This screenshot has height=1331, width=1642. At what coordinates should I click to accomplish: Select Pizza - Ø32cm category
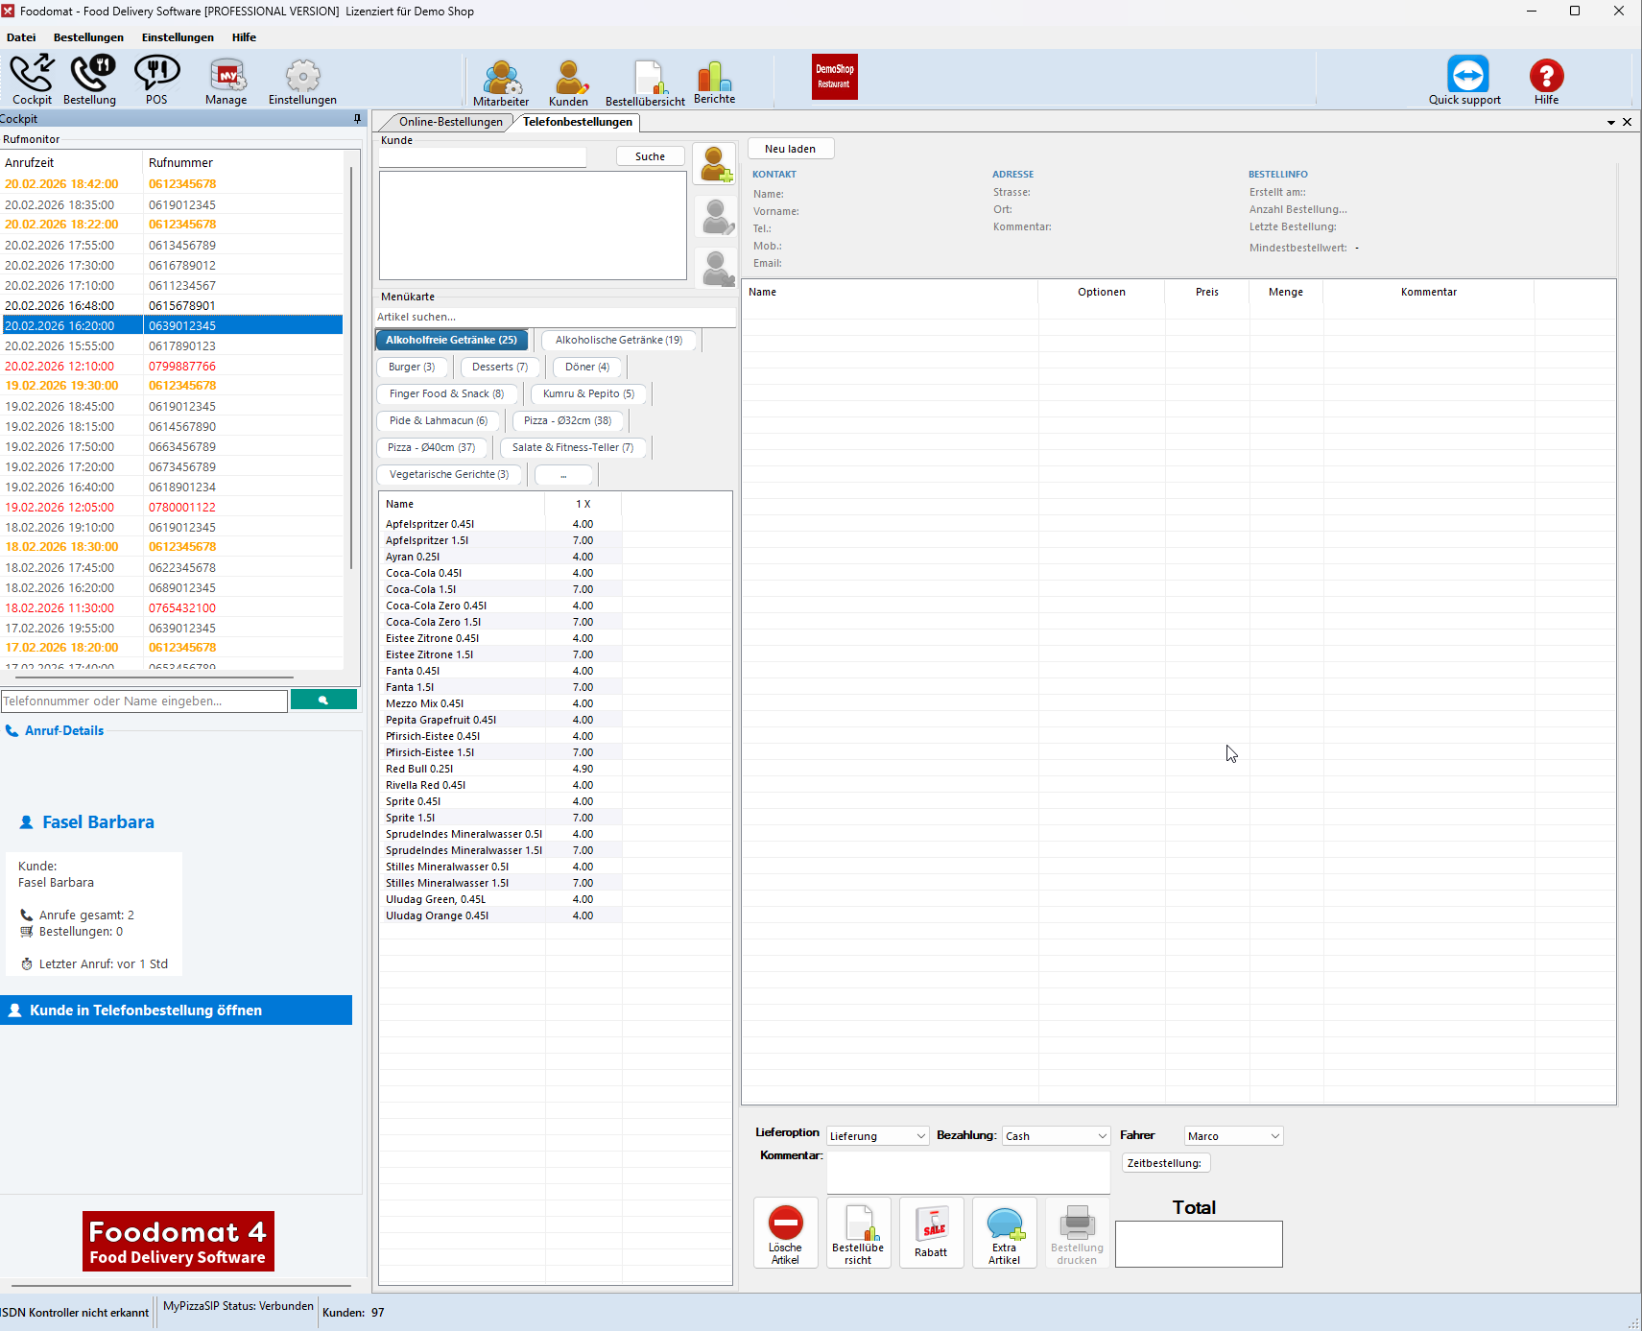pos(567,420)
